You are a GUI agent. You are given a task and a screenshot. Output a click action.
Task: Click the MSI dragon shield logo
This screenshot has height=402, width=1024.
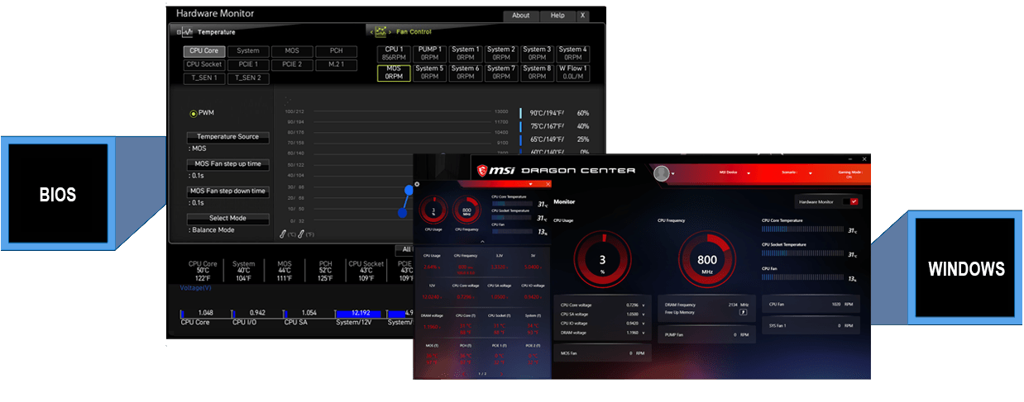point(482,171)
